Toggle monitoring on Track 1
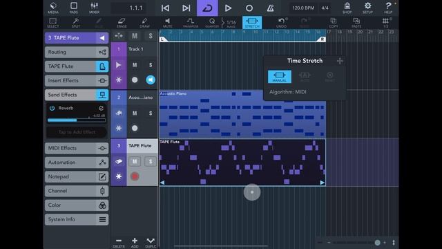The image size is (442, 249). pos(151,80)
